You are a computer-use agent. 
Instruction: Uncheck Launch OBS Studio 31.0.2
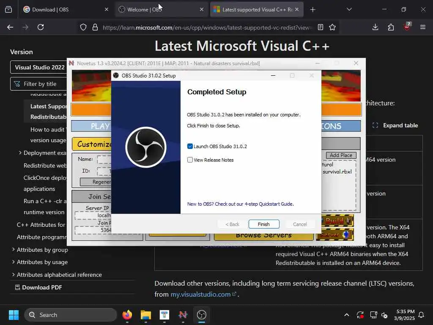click(190, 146)
